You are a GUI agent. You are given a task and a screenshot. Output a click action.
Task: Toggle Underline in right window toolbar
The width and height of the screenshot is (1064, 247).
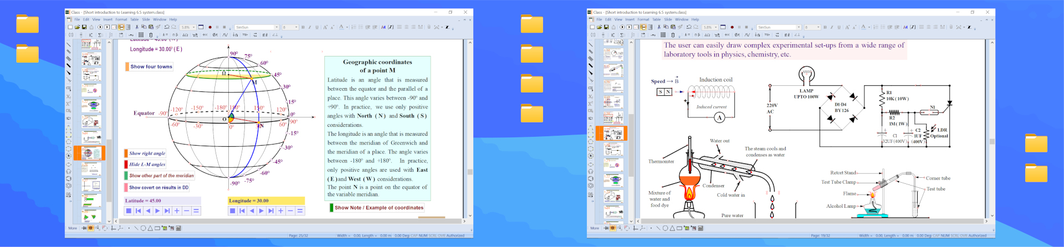839,27
